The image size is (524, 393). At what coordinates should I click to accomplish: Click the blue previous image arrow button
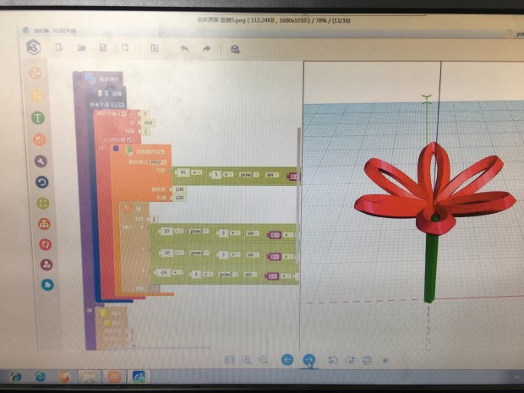click(287, 360)
